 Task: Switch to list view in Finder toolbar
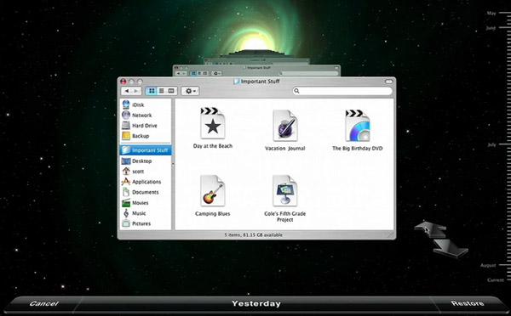click(x=161, y=91)
